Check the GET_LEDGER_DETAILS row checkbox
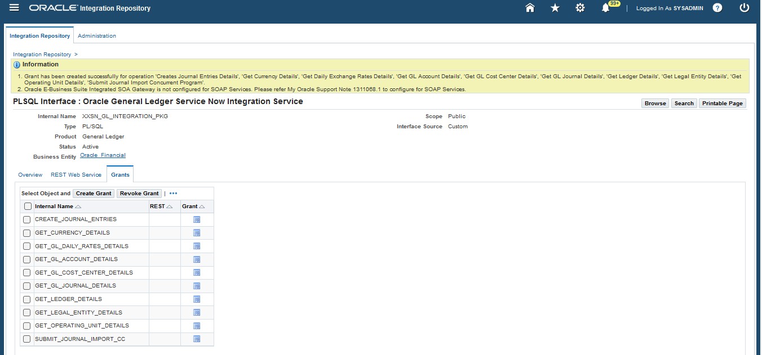This screenshot has height=355, width=762. coord(26,299)
